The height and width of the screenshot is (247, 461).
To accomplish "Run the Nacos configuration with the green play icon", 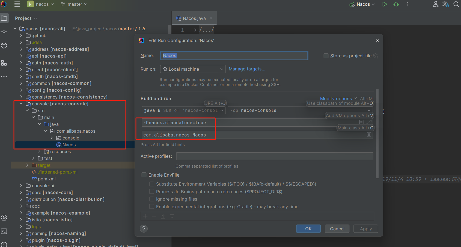I will pyautogui.click(x=384, y=4).
